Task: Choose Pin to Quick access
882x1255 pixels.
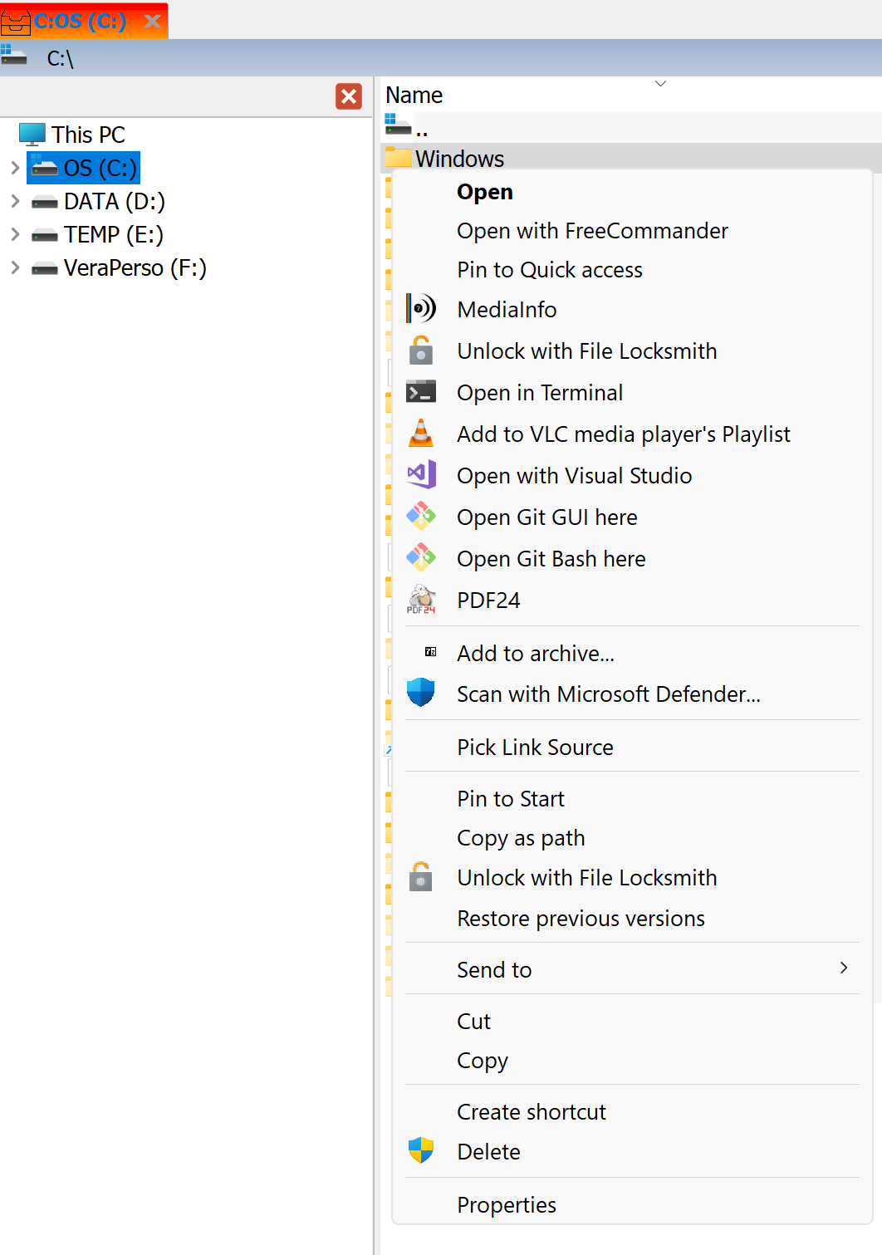Action: point(632,270)
